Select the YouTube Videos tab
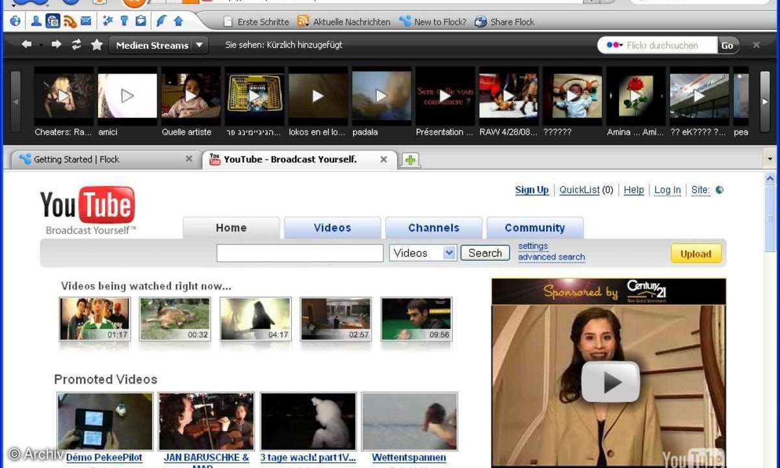Image resolution: width=780 pixels, height=468 pixels. point(332,228)
